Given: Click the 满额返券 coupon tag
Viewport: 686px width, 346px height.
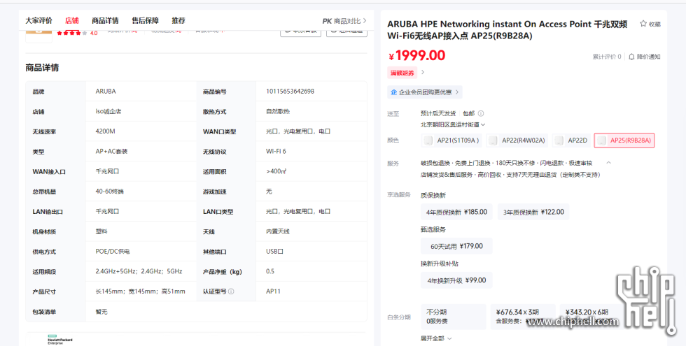Looking at the screenshot, I should (x=402, y=73).
